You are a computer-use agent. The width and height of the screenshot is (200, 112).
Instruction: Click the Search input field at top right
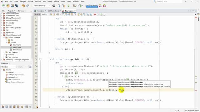(169, 2)
